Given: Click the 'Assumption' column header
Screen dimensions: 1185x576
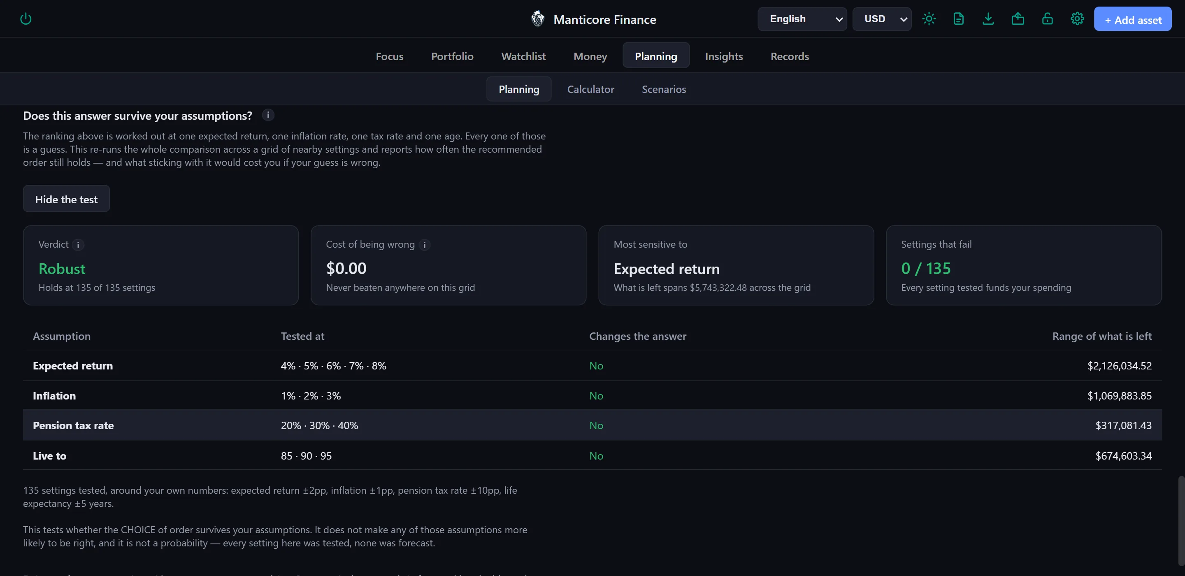Looking at the screenshot, I should pyautogui.click(x=62, y=336).
